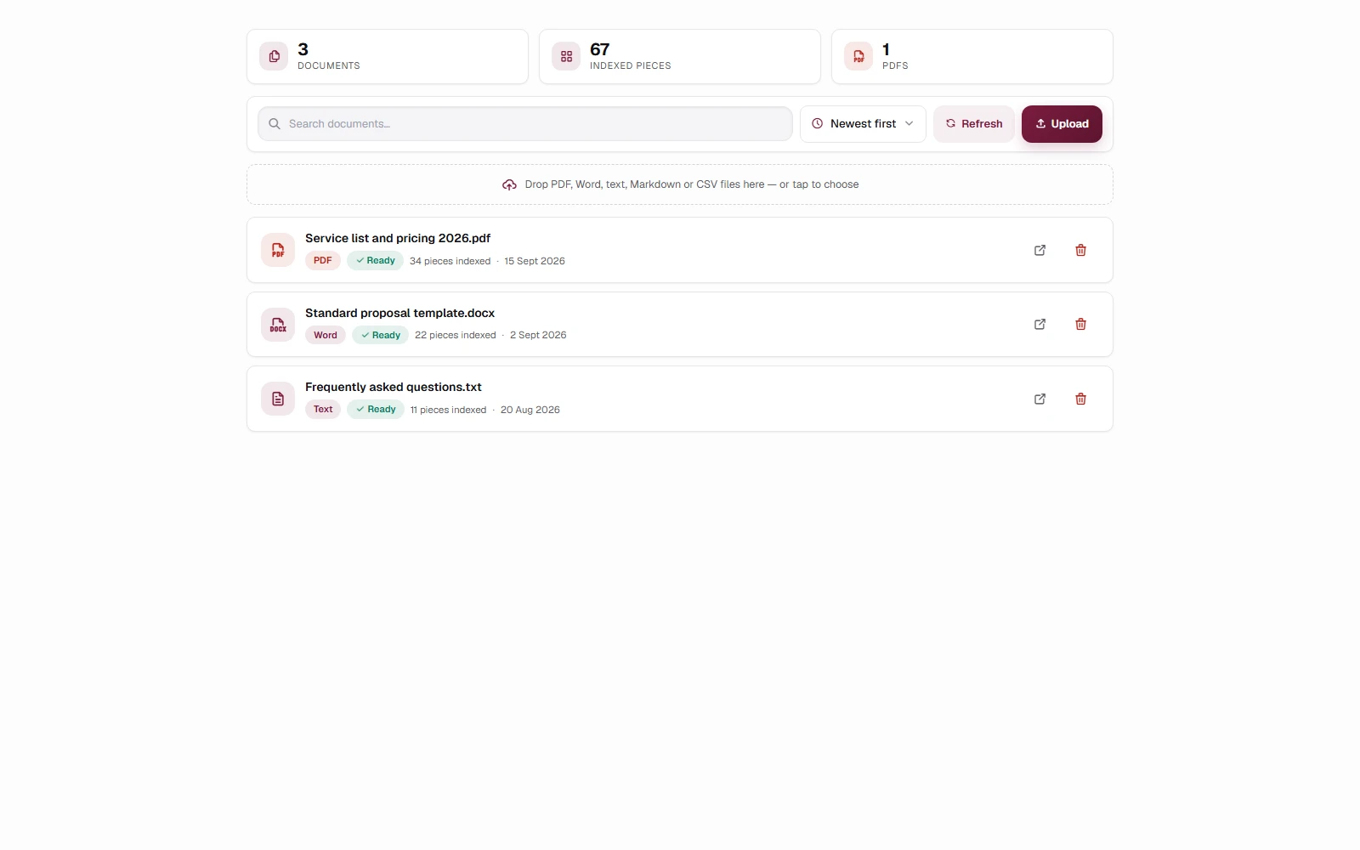The width and height of the screenshot is (1360, 850).
Task: Click the PDF file icon for Service list
Action: [278, 250]
